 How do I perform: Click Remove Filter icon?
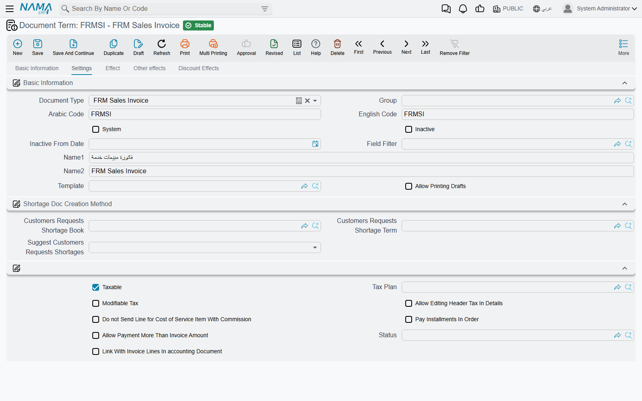tap(455, 44)
